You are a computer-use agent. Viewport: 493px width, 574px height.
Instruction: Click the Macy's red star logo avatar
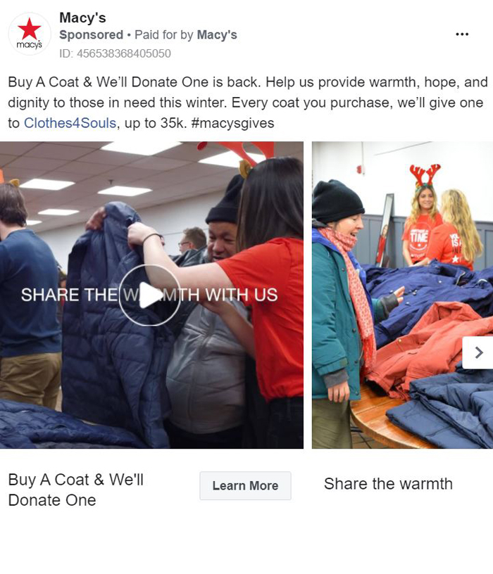(30, 34)
